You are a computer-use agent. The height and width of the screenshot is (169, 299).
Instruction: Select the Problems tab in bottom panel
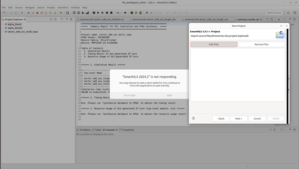tap(85, 130)
